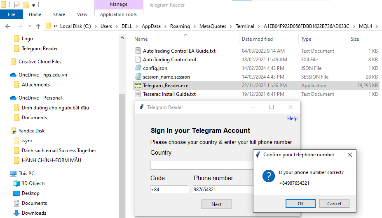Screen dimensions: 382x218
Task: Sort by the Name column header
Action: coord(141,39)
